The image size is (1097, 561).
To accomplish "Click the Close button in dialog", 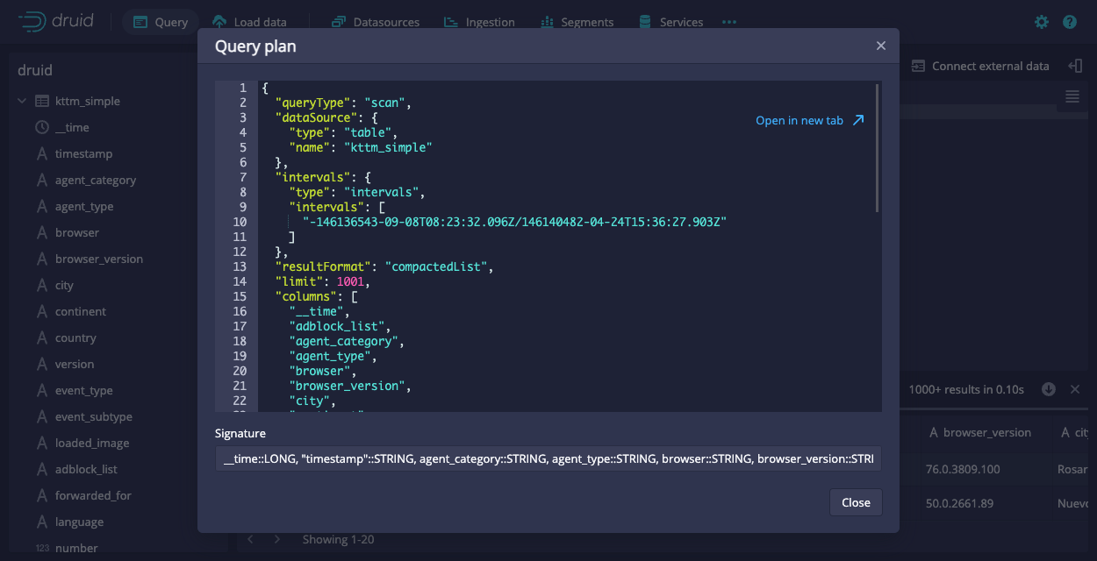I will tap(856, 502).
